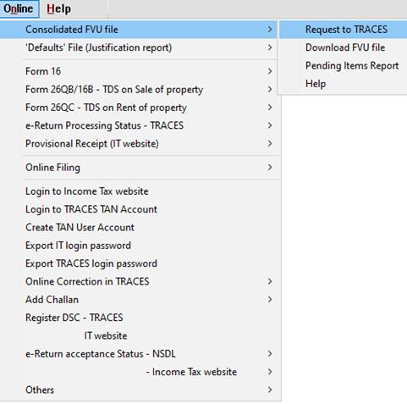
Task: Expand 'Defaults' File (Justification report) submenu
Action: [x=138, y=47]
